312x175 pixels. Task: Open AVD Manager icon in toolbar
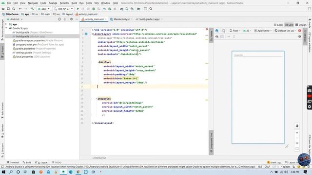[127, 9]
